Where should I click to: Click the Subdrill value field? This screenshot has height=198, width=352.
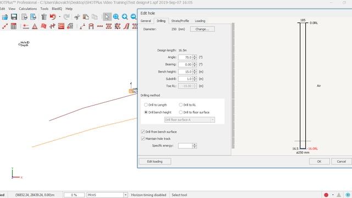[185, 79]
